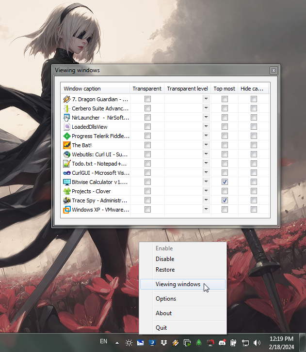Open Dropbox from the system tray
The height and width of the screenshot is (352, 306).
click(x=163, y=343)
